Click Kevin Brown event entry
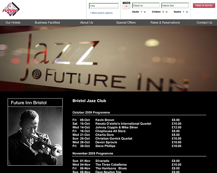Image resolution: width=217 pixels, height=173 pixels. pos(105,120)
